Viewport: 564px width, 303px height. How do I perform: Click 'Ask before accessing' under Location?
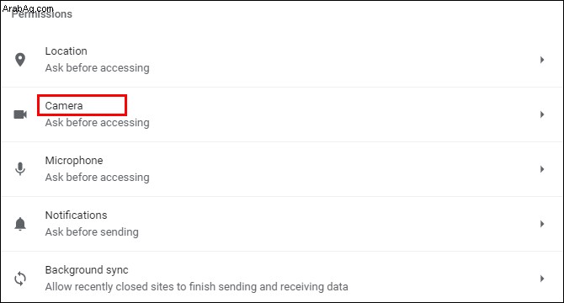click(97, 68)
